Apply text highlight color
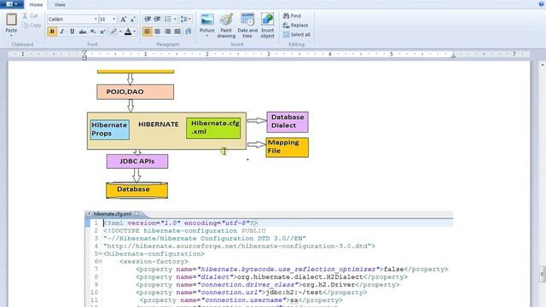Viewport: 546px width, 307px height. pyautogui.click(x=113, y=32)
